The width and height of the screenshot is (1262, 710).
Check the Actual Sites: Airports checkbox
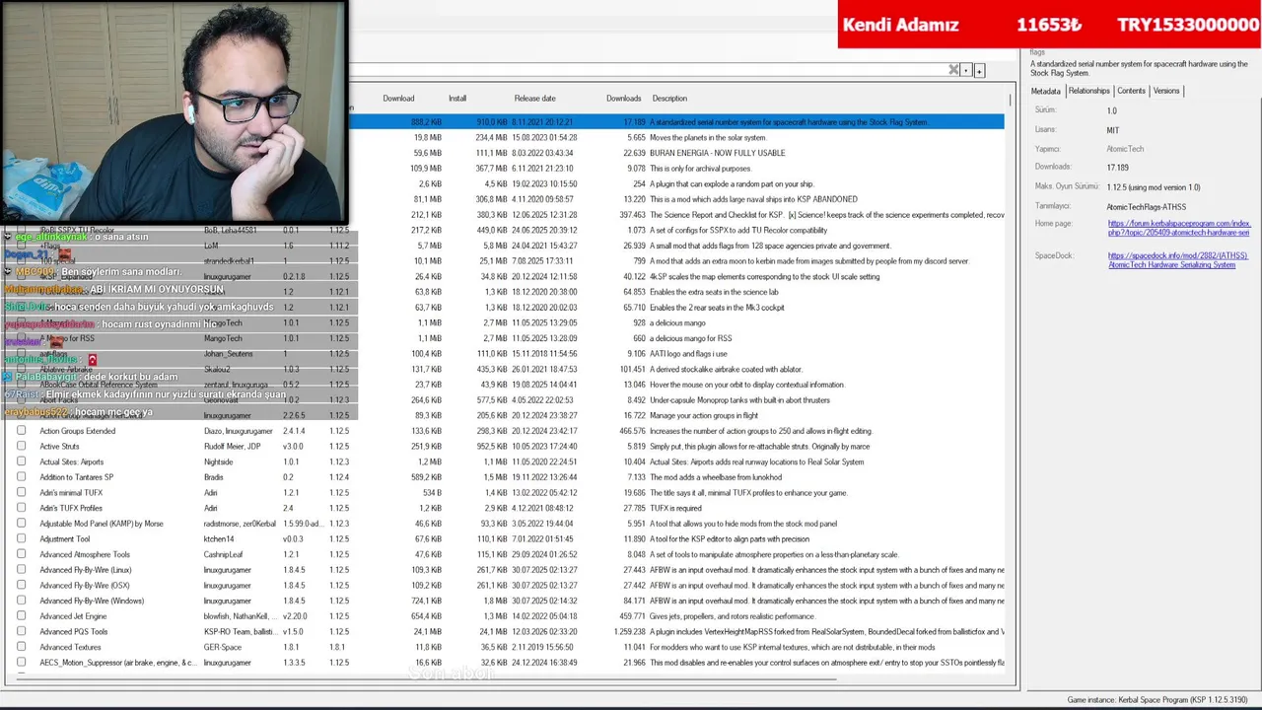point(21,461)
